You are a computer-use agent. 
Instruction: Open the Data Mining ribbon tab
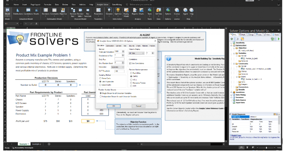[117, 4]
